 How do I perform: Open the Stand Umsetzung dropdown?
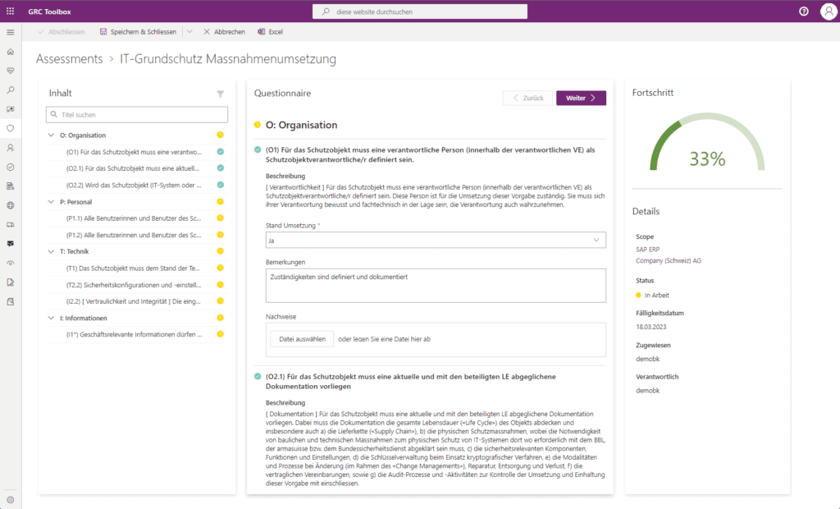click(436, 241)
